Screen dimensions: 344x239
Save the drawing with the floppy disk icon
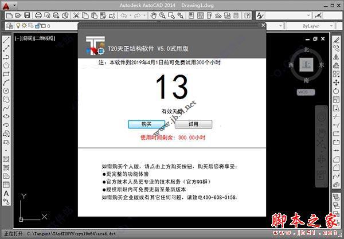coord(27,15)
